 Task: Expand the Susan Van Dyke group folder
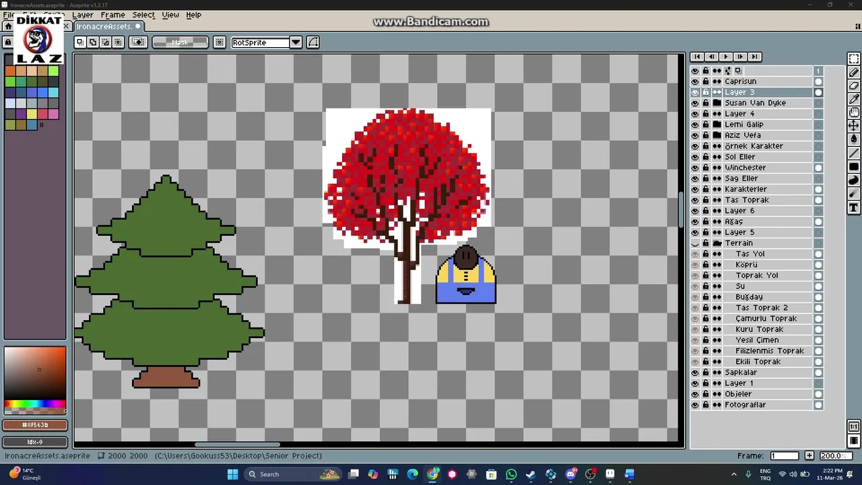(717, 103)
